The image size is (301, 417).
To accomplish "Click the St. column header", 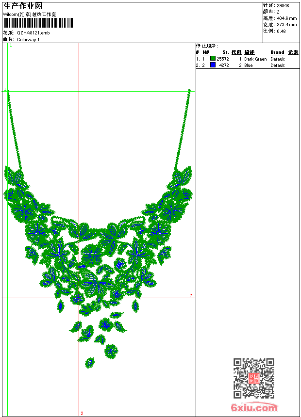I will coord(225,52).
